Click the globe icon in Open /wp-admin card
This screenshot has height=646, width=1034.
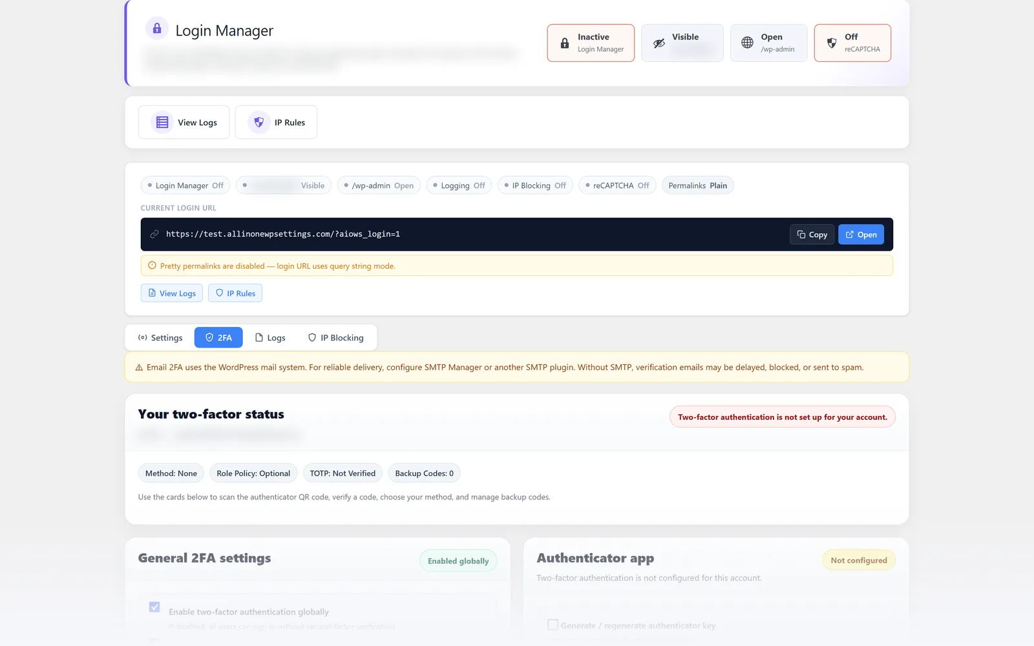click(x=747, y=43)
